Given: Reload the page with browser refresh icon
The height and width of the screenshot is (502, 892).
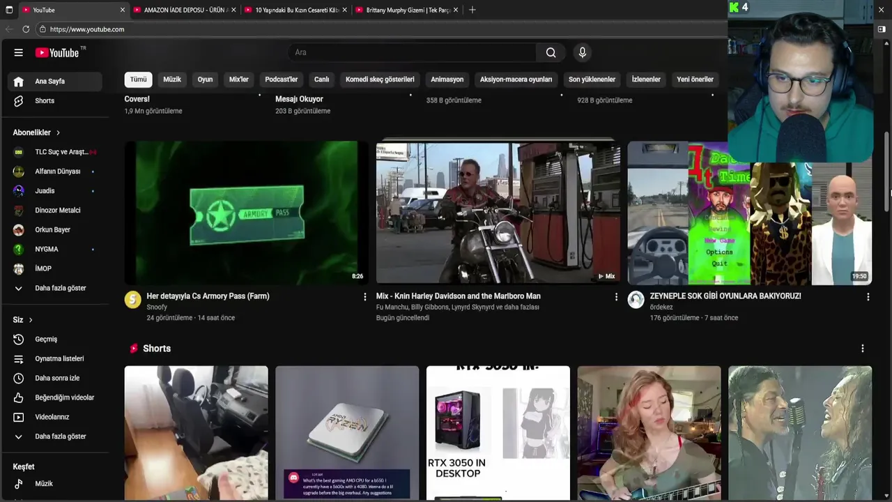Looking at the screenshot, I should coord(26,29).
